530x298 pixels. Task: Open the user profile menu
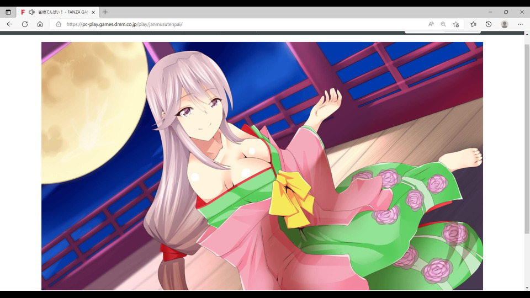pos(505,24)
